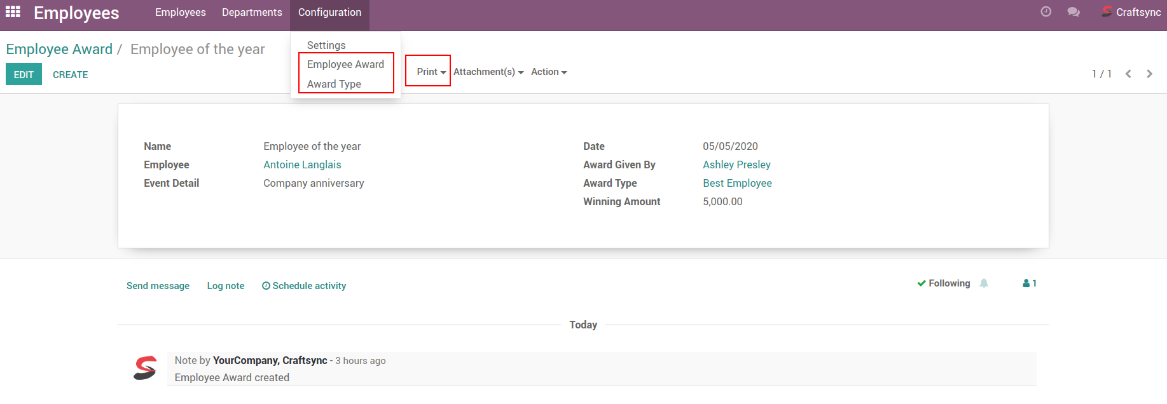Click Schedule activity
Screen dimensions: 1167x404
pos(304,286)
